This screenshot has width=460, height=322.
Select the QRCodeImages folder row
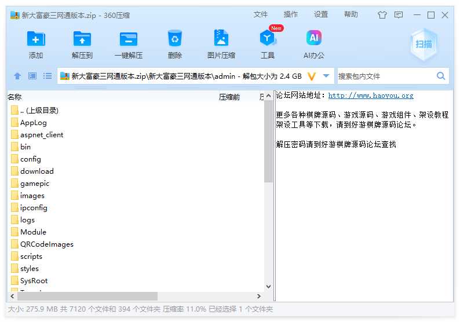[x=136, y=244]
